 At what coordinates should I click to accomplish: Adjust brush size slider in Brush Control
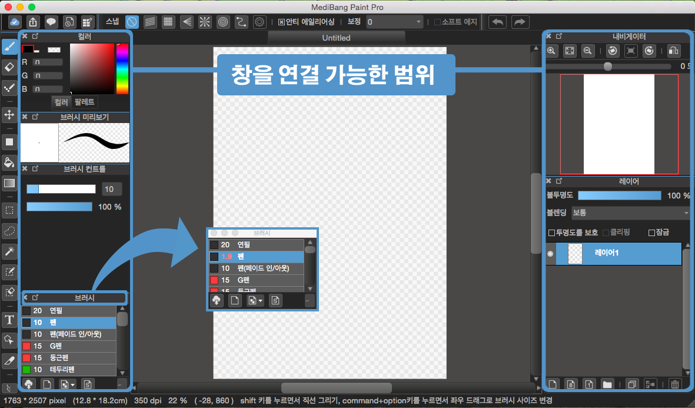point(61,190)
